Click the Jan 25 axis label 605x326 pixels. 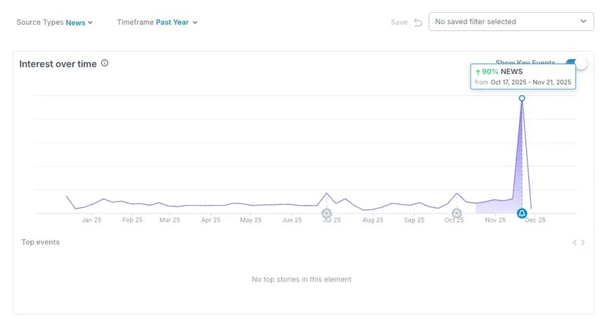tap(92, 220)
